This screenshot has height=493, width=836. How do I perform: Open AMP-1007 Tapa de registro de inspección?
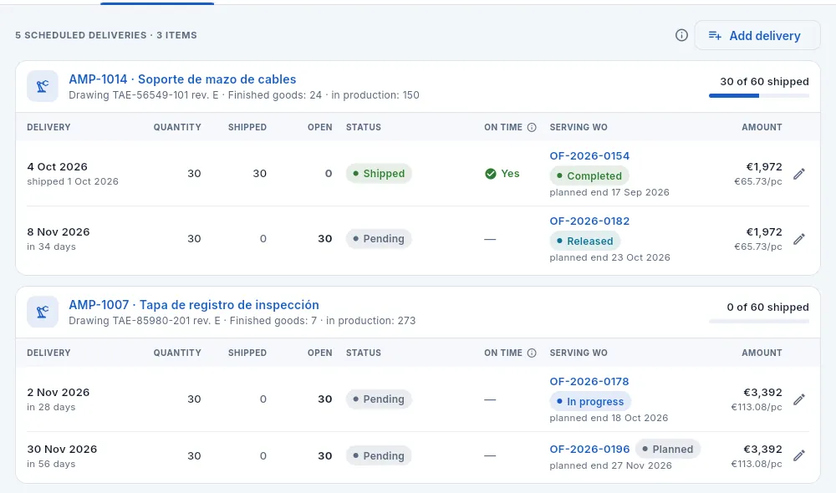[x=194, y=305]
